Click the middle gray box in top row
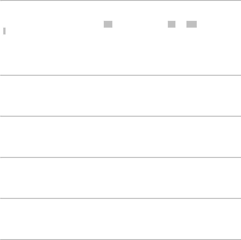This screenshot has height=240, width=241. pyautogui.click(x=171, y=24)
